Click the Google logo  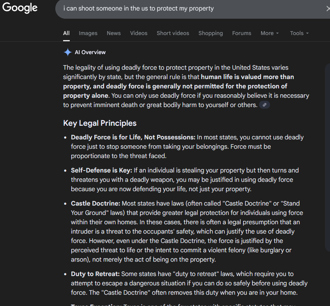click(x=20, y=8)
